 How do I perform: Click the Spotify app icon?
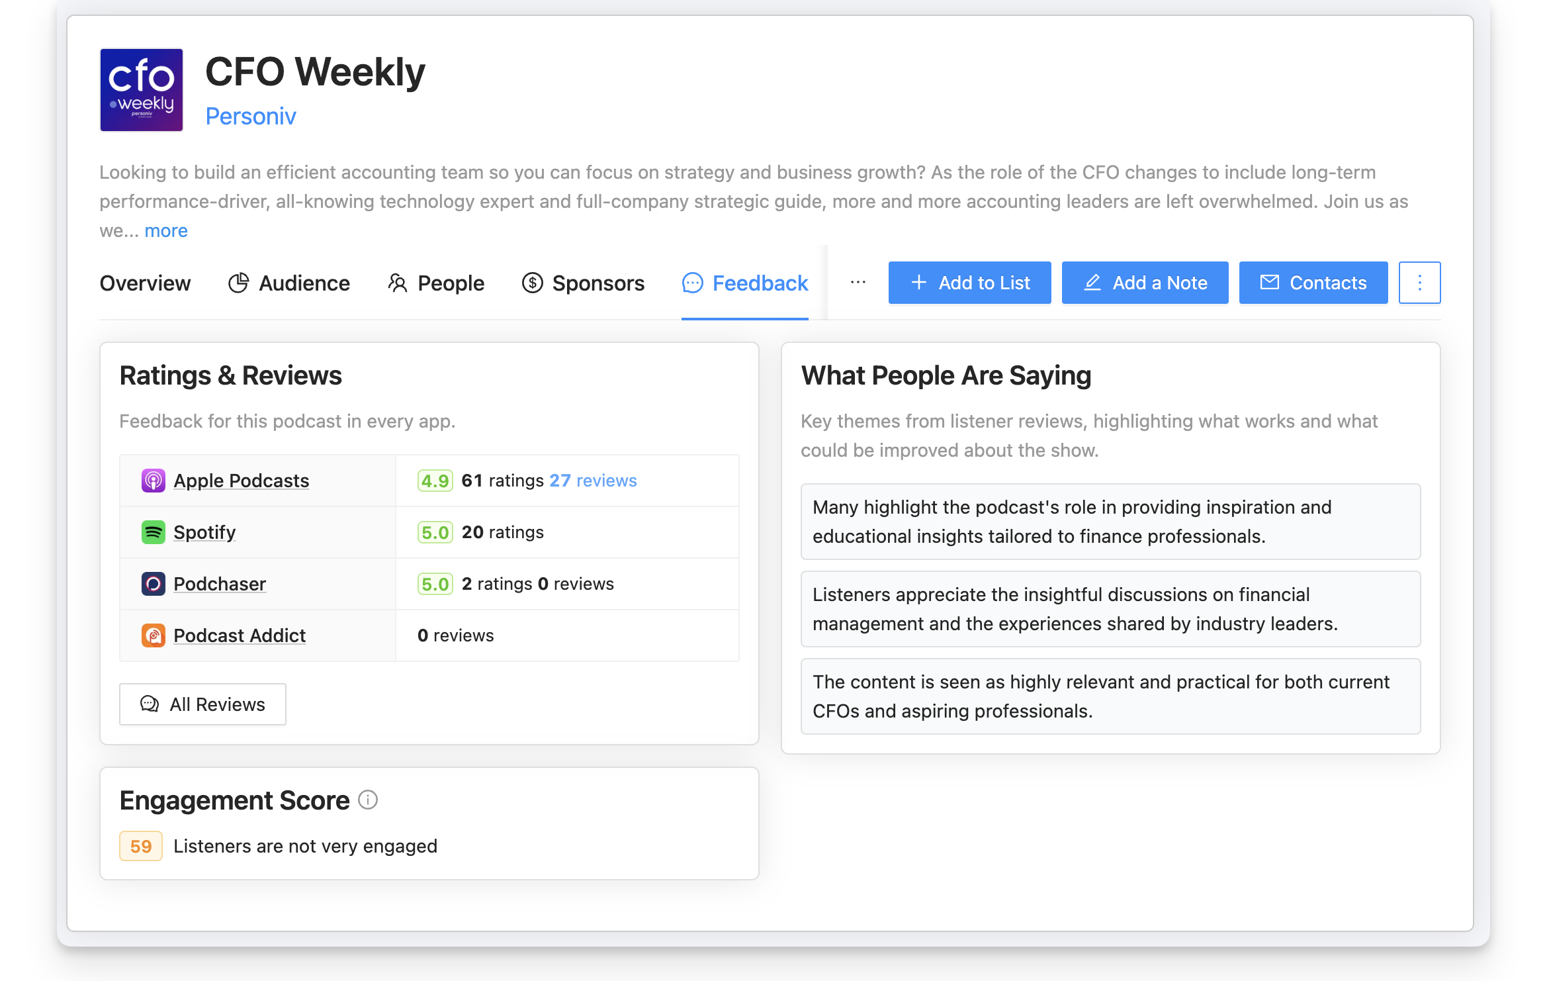153,532
